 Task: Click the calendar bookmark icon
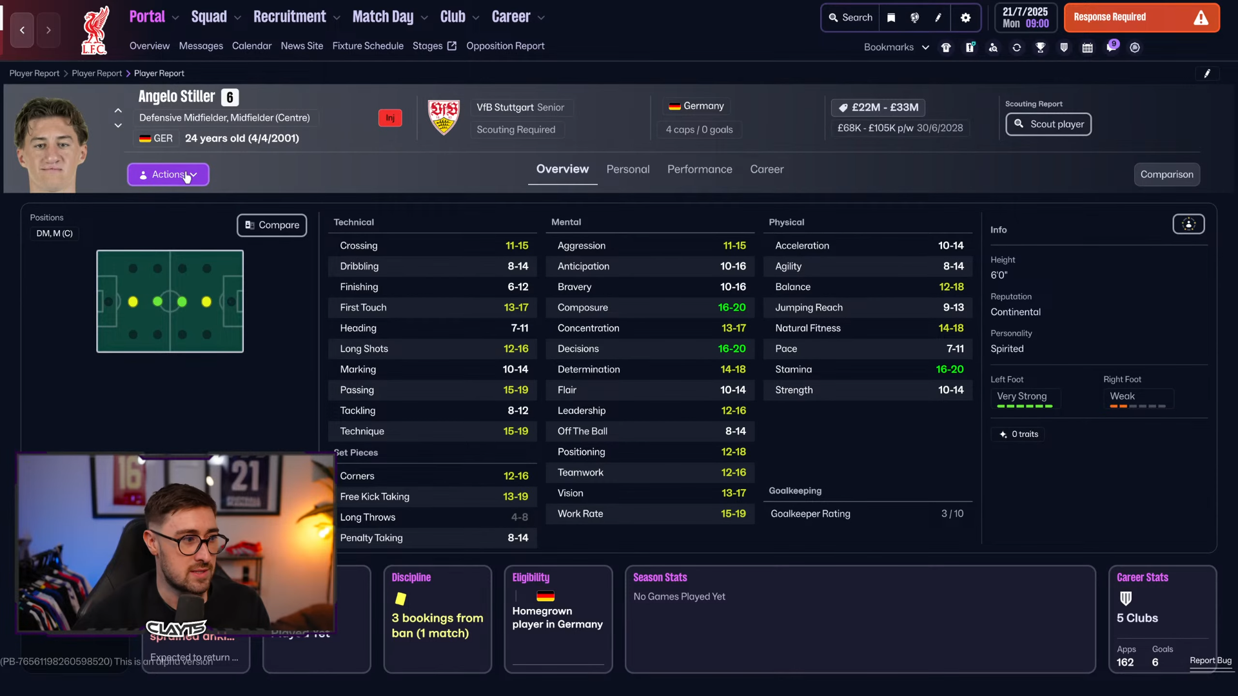(x=1087, y=47)
